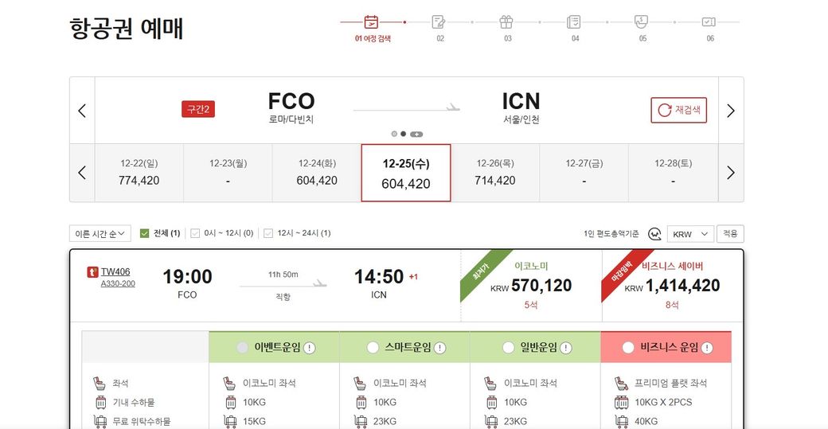The height and width of the screenshot is (429, 828).
Task: Toggle the 전체 (1) checkbox
Action: coord(145,233)
